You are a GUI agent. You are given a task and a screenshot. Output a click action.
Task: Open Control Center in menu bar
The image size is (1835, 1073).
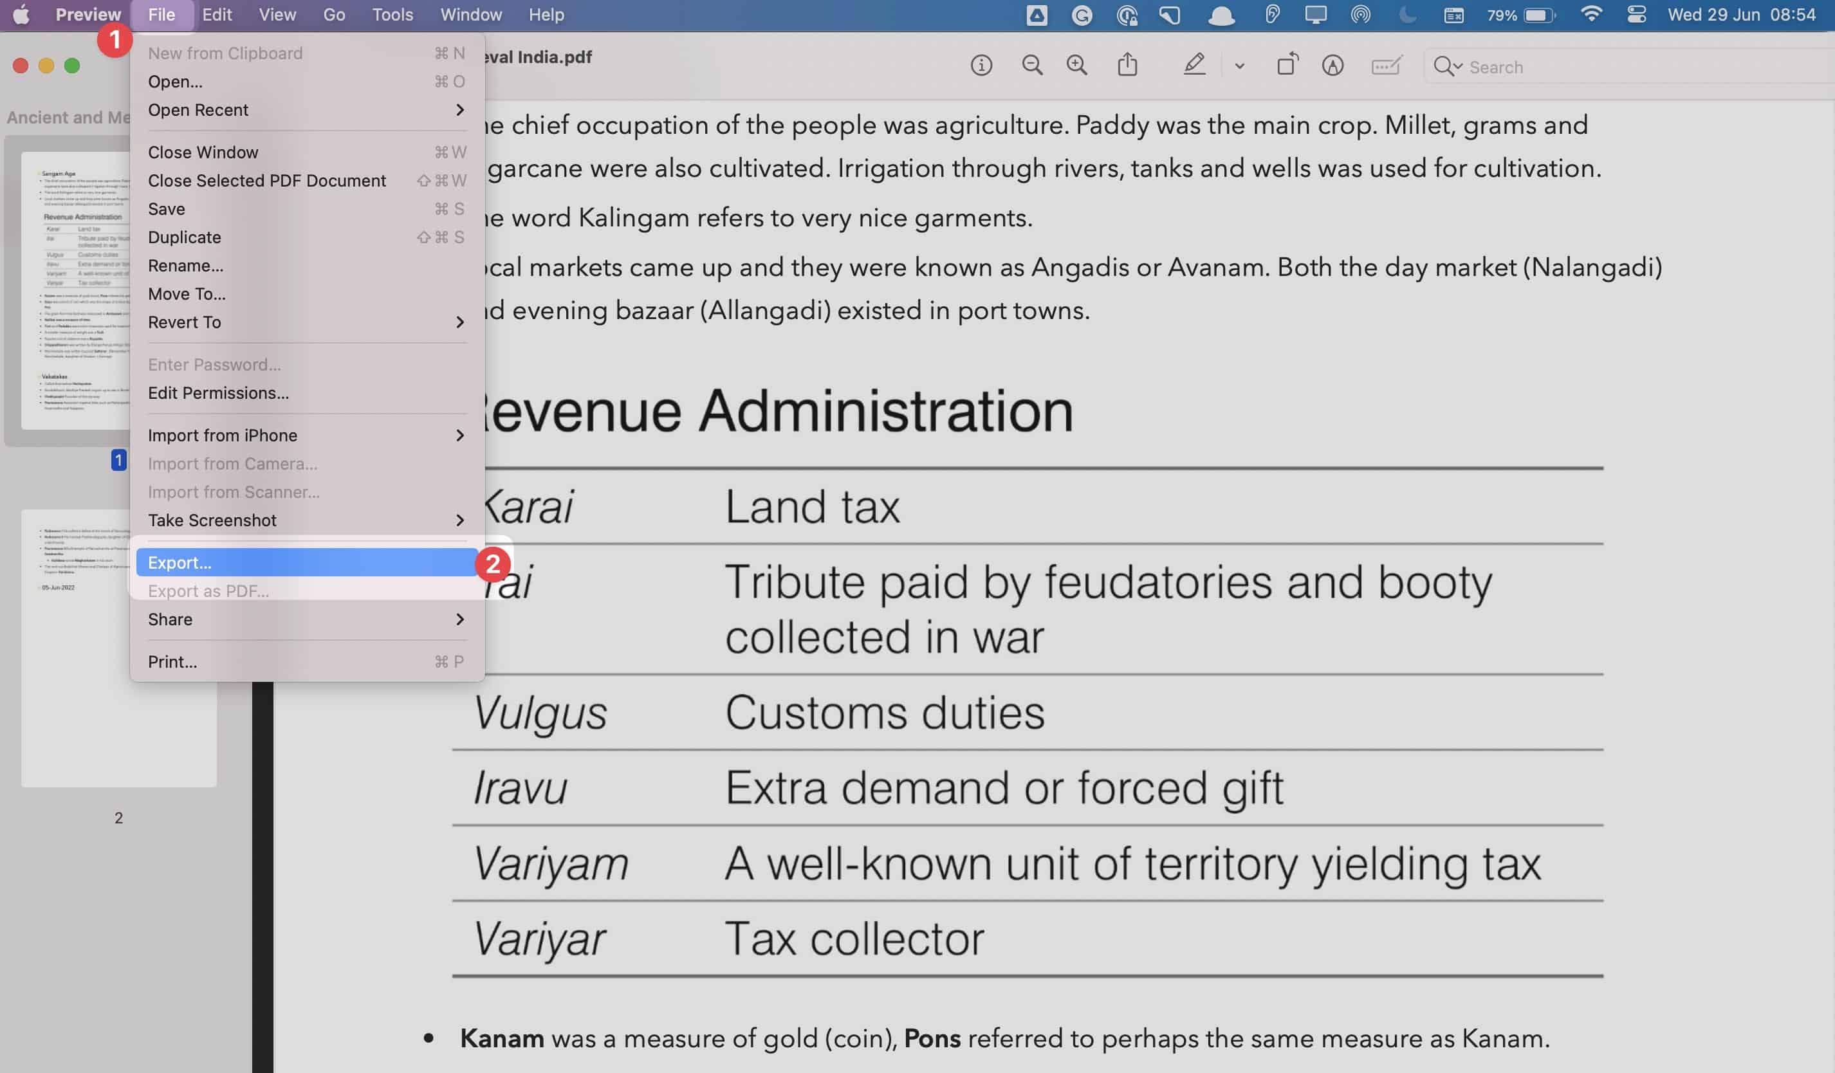pyautogui.click(x=1636, y=15)
